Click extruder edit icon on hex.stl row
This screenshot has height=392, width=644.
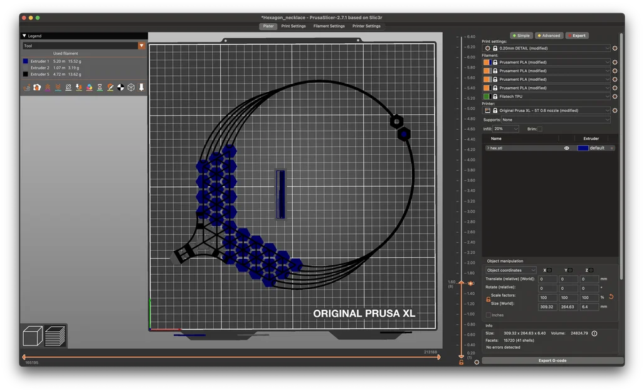[x=611, y=149]
